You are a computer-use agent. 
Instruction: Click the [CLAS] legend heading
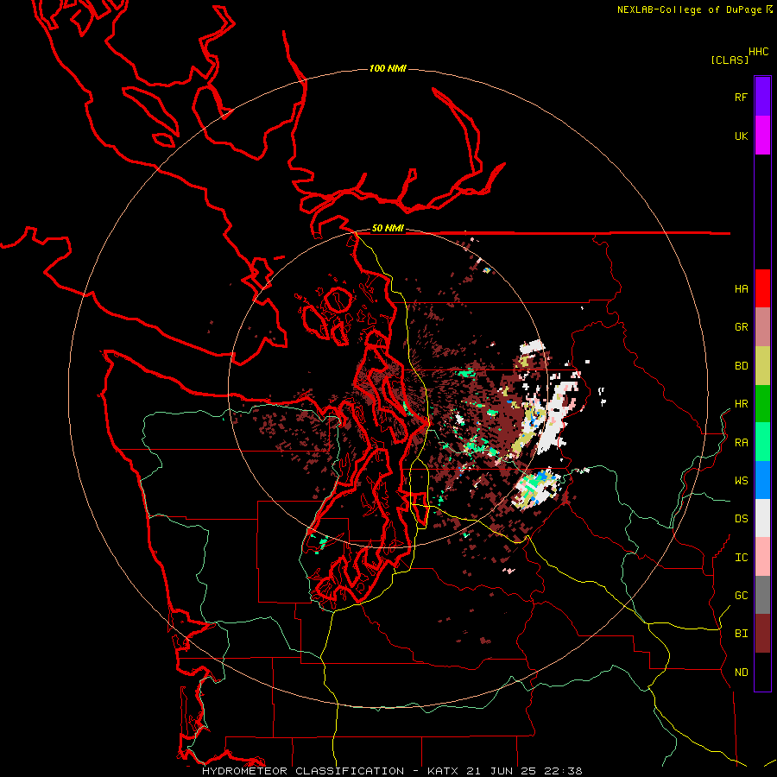[x=730, y=60]
